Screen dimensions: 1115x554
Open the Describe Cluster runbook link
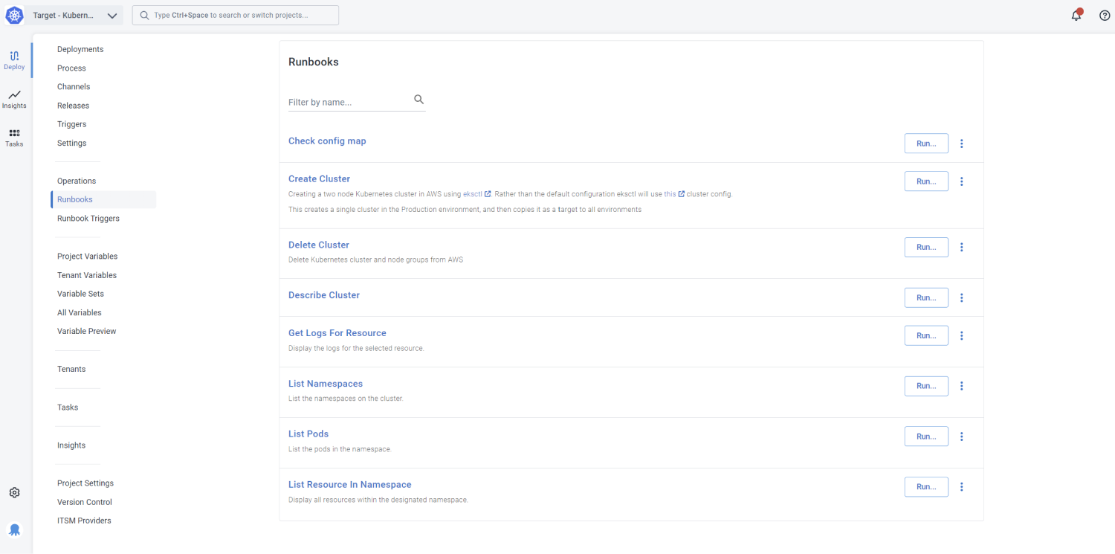[324, 295]
